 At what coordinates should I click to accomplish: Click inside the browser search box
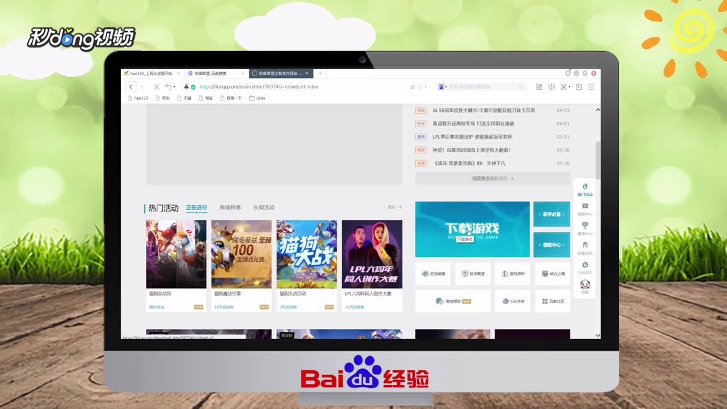point(483,87)
